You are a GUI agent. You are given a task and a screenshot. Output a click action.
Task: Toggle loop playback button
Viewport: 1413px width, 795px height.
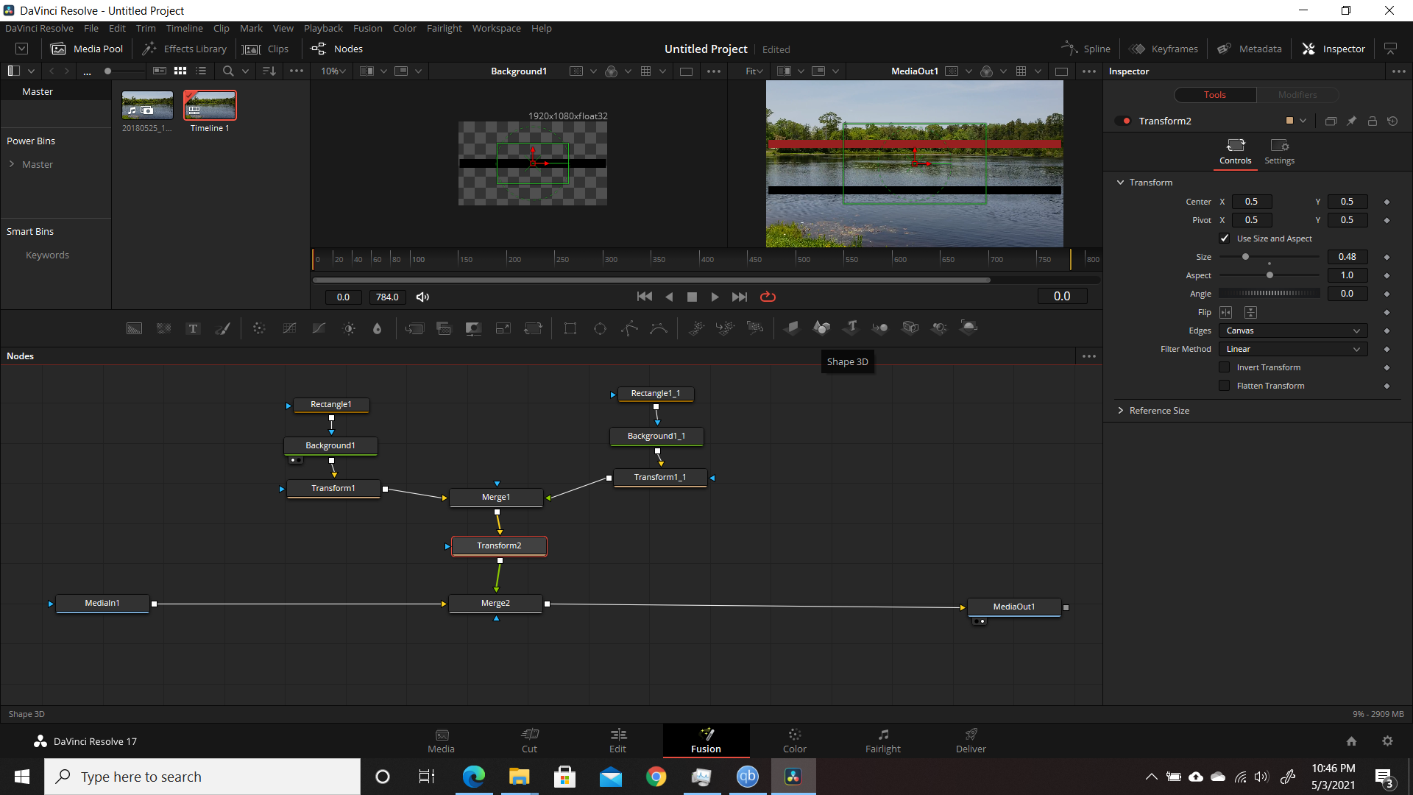[x=768, y=297]
